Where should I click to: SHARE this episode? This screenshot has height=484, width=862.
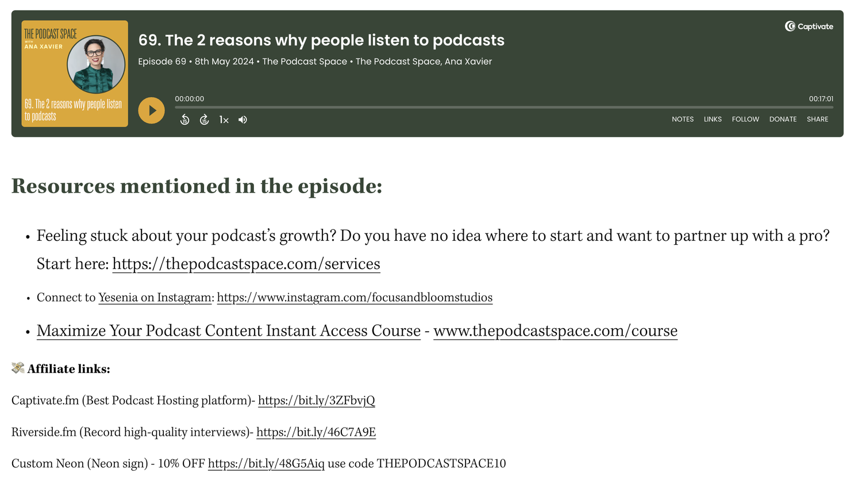tap(817, 119)
